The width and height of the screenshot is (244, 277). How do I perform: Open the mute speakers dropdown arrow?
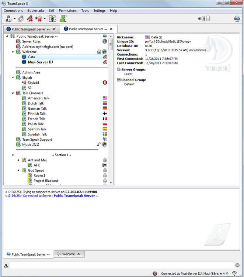coord(45,18)
